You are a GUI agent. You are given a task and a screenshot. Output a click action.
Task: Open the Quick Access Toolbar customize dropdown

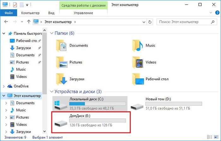click(27, 5)
